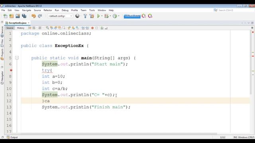Click the Profile Project icon
255x143 pixels.
pos(115,16)
